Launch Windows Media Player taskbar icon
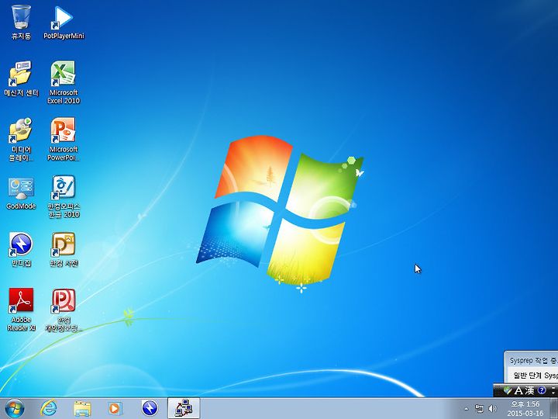This screenshot has width=558, height=419. tap(115, 408)
